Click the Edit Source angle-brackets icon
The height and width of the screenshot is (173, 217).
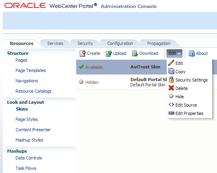(171, 105)
